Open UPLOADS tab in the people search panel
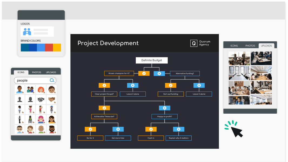 pos(51,72)
